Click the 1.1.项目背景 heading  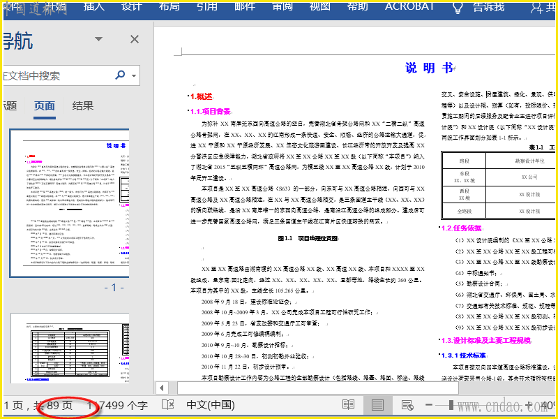[x=211, y=112]
